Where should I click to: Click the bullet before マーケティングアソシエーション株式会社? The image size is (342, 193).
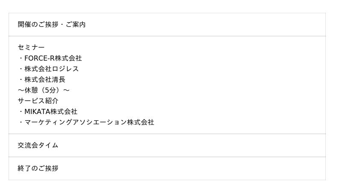point(21,122)
